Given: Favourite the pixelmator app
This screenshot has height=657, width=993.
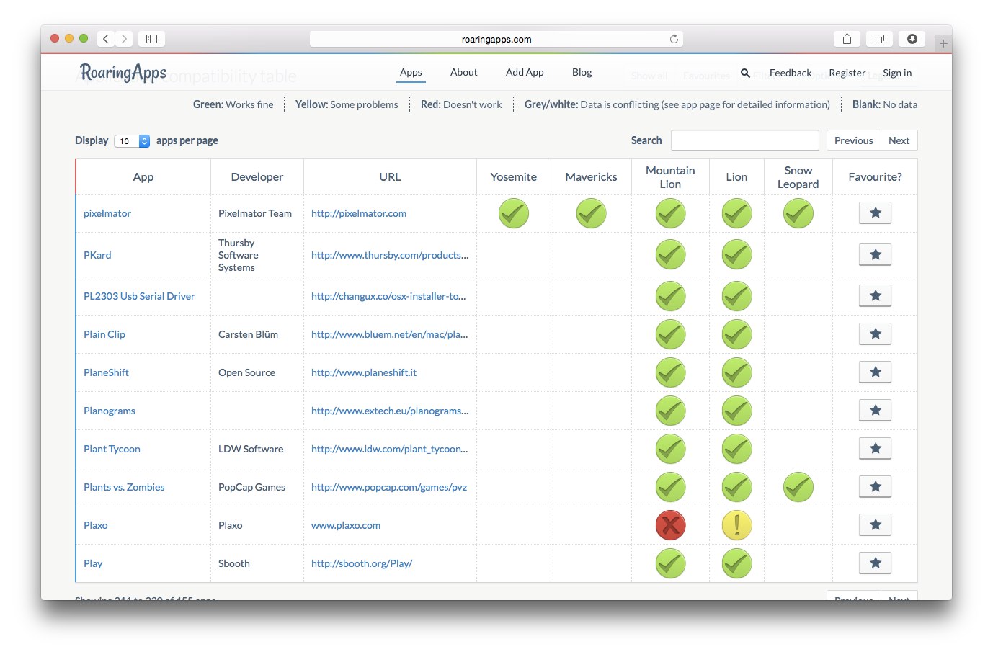Looking at the screenshot, I should coord(876,213).
